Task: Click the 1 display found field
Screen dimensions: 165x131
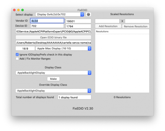Action: (75, 97)
